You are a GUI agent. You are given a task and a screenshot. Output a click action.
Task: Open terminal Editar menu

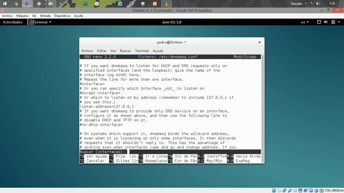point(102,51)
